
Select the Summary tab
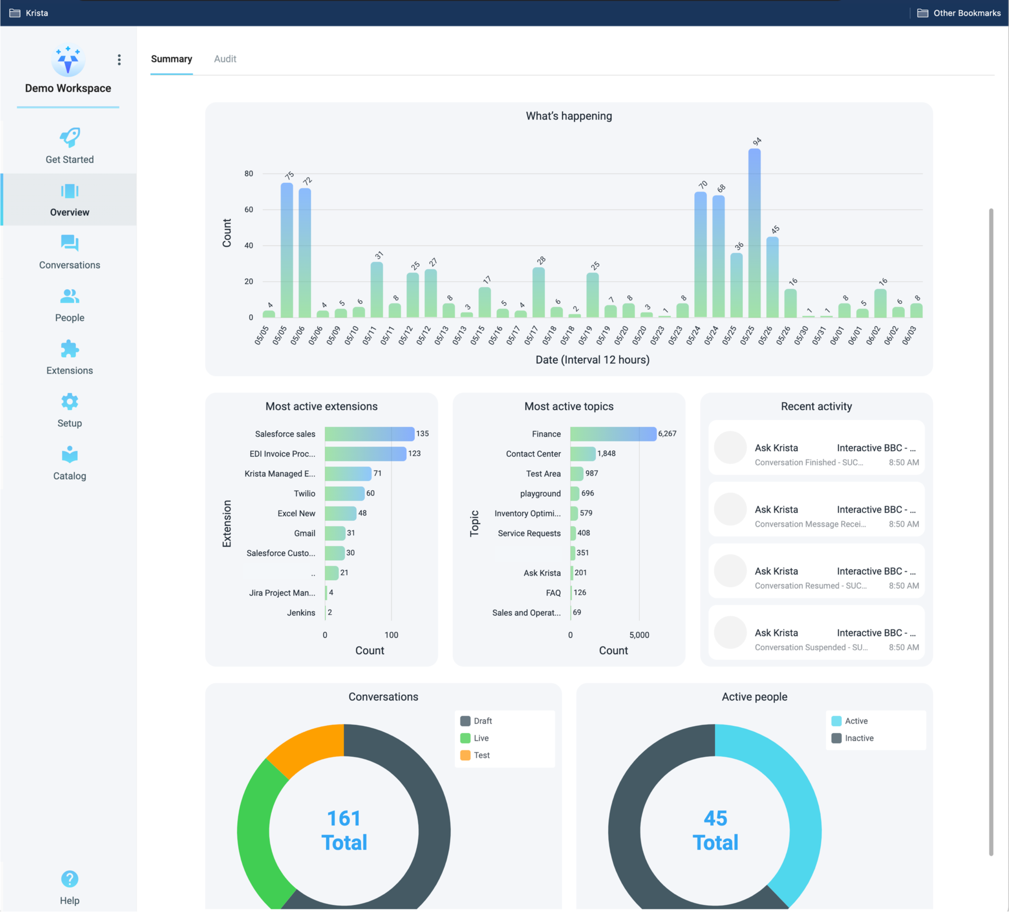click(171, 59)
